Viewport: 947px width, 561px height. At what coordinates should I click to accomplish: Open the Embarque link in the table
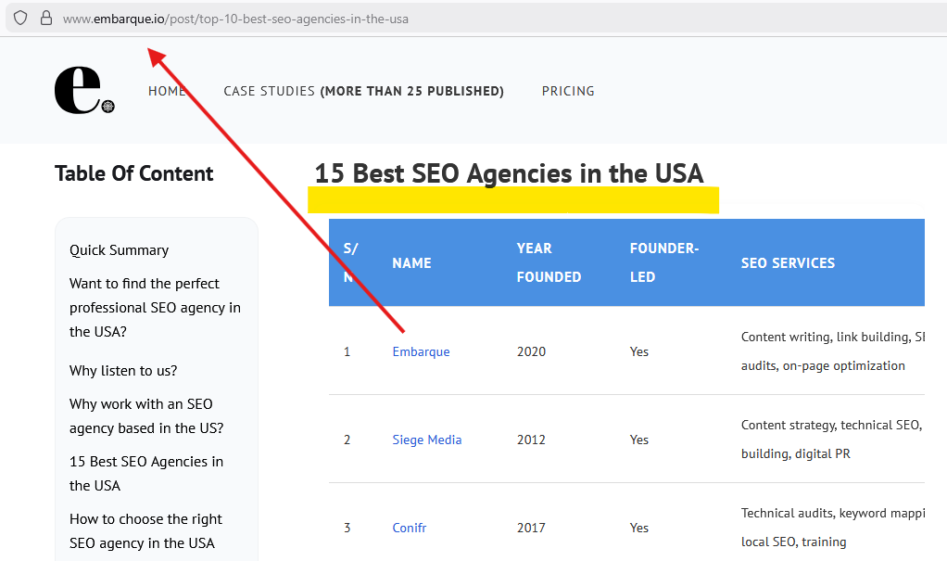pos(421,351)
